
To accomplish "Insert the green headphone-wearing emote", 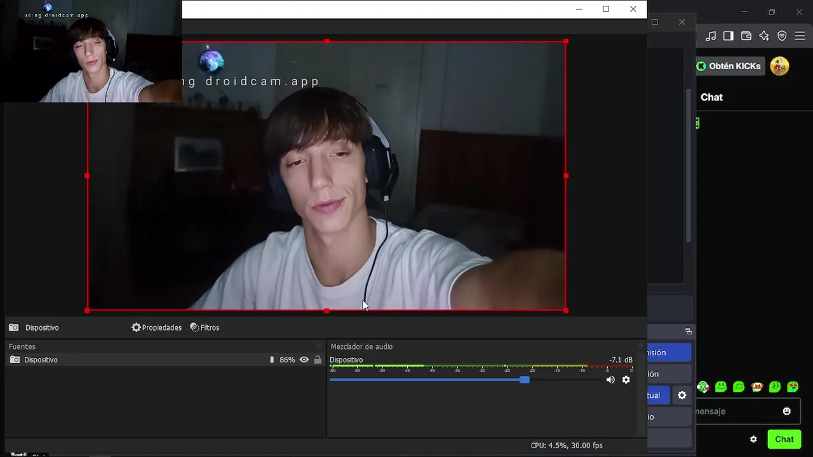I will click(703, 387).
